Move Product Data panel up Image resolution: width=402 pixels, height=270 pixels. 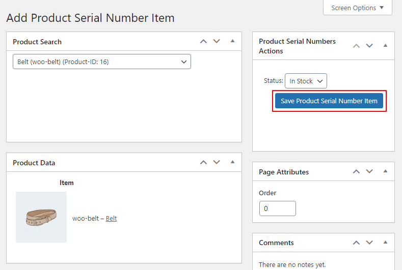(x=203, y=162)
